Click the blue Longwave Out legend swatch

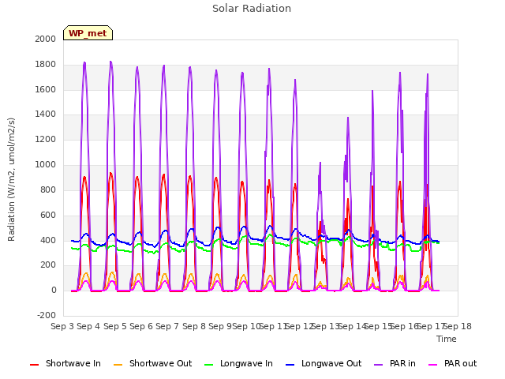coord(290,365)
